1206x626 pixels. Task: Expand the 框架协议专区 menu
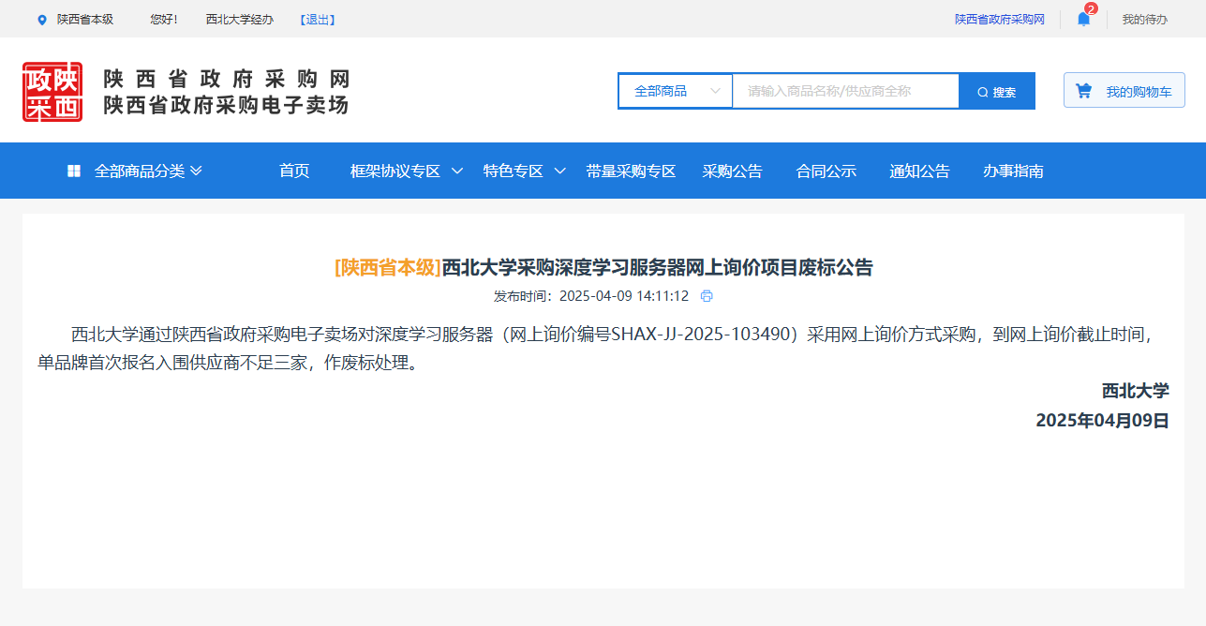pos(456,171)
